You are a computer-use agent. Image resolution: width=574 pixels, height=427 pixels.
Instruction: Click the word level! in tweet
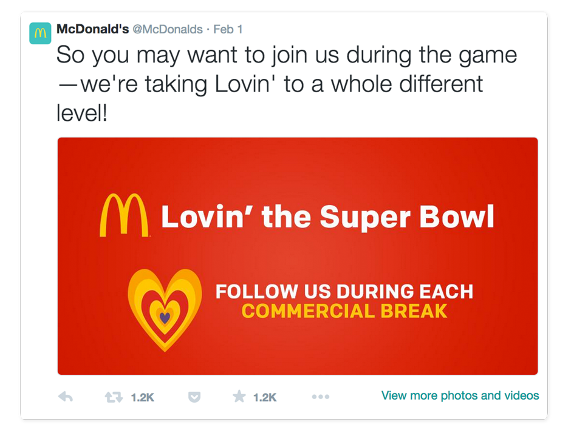point(82,113)
